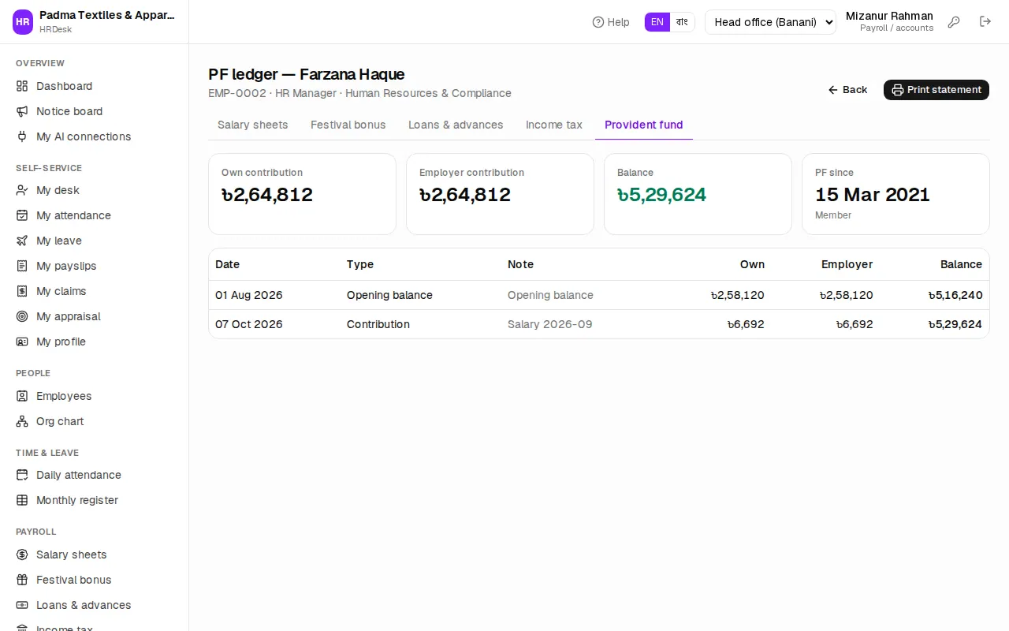Screen dimensions: 1009x631
Task: Switch language to EN
Action: click(x=657, y=22)
